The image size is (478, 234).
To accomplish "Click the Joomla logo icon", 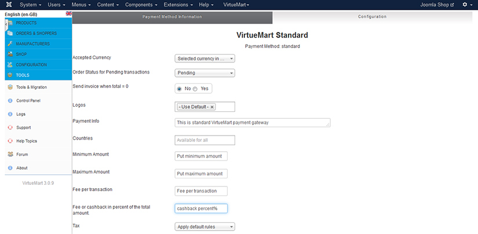I will (x=8, y=5).
